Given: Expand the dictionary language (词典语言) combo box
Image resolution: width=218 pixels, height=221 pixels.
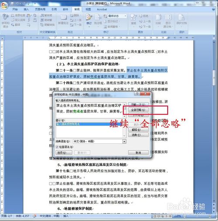Looking at the screenshot, I should (x=124, y=141).
